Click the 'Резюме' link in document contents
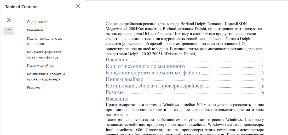 tap(115, 92)
